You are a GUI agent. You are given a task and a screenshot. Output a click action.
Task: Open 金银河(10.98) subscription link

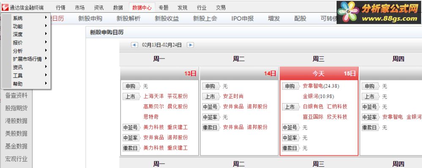(x=318, y=96)
